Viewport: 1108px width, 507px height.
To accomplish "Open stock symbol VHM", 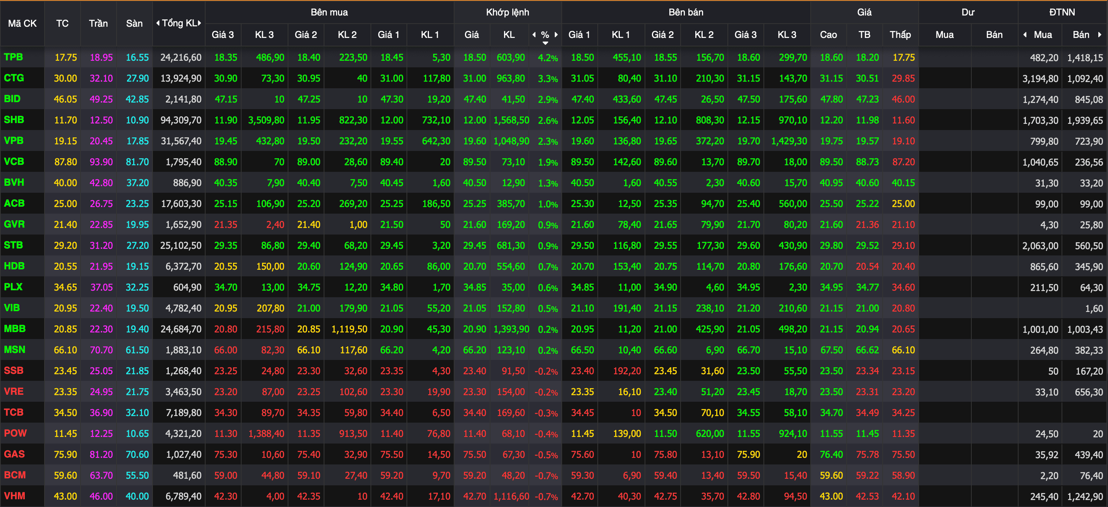I will click(14, 496).
